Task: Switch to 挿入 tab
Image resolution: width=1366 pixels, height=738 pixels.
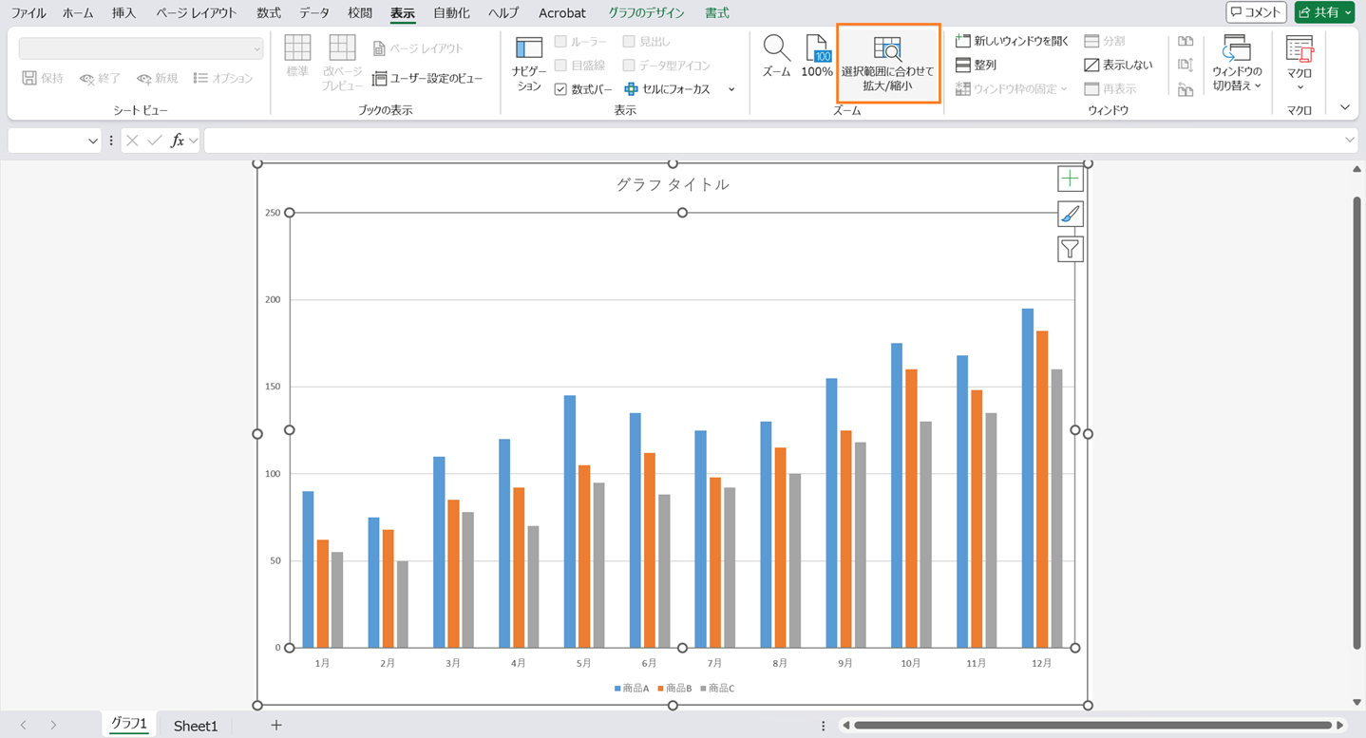Action: click(x=123, y=13)
